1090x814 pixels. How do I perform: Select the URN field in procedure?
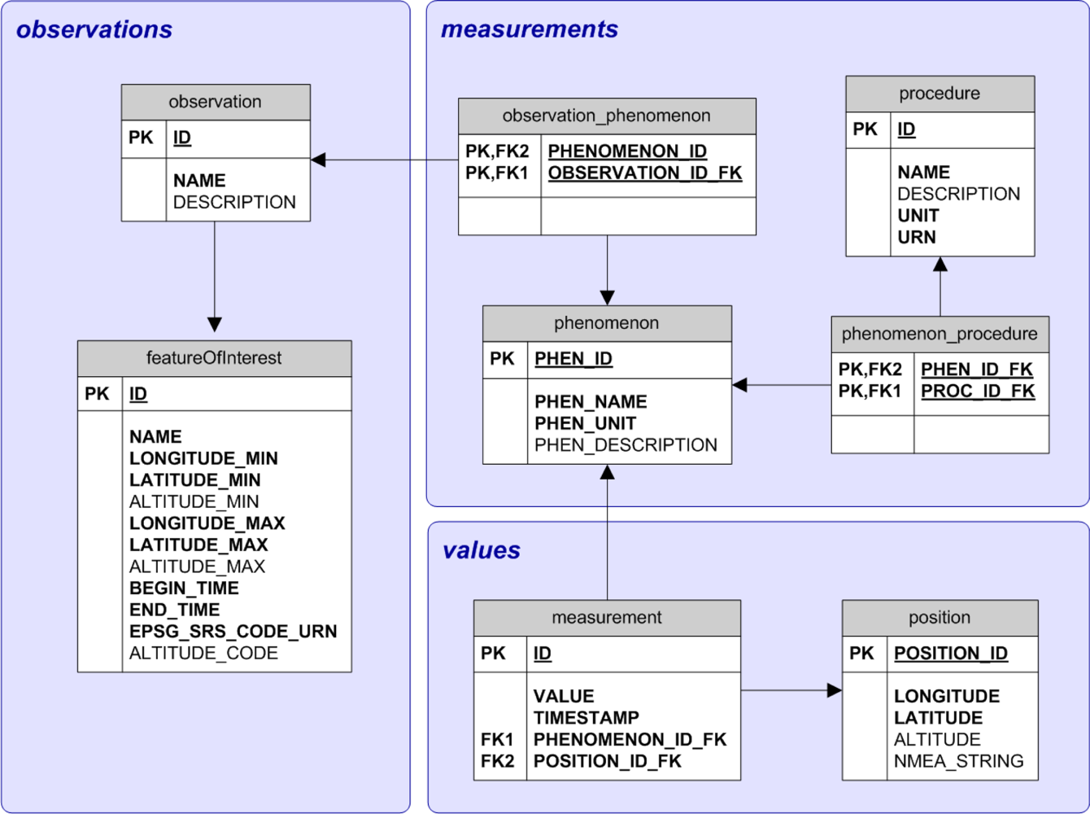(917, 238)
